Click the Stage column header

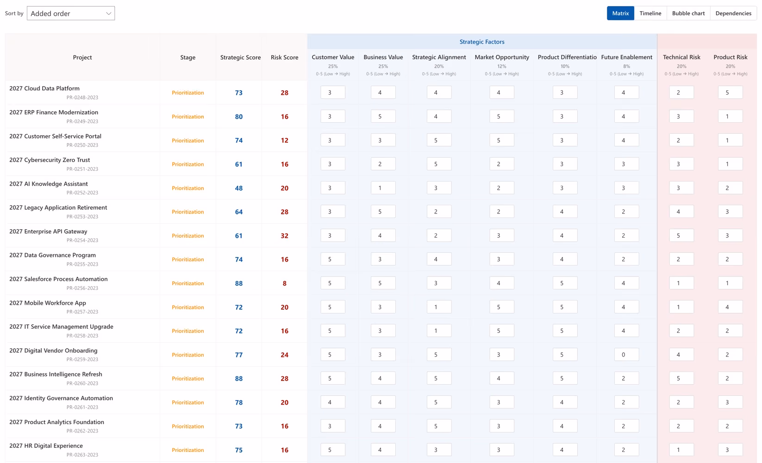188,57
